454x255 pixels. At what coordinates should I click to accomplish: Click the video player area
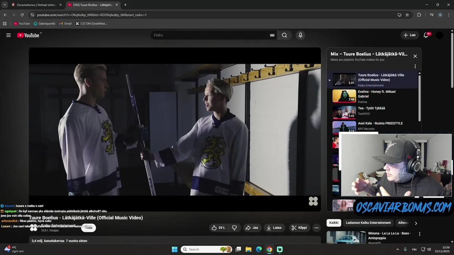[175, 129]
